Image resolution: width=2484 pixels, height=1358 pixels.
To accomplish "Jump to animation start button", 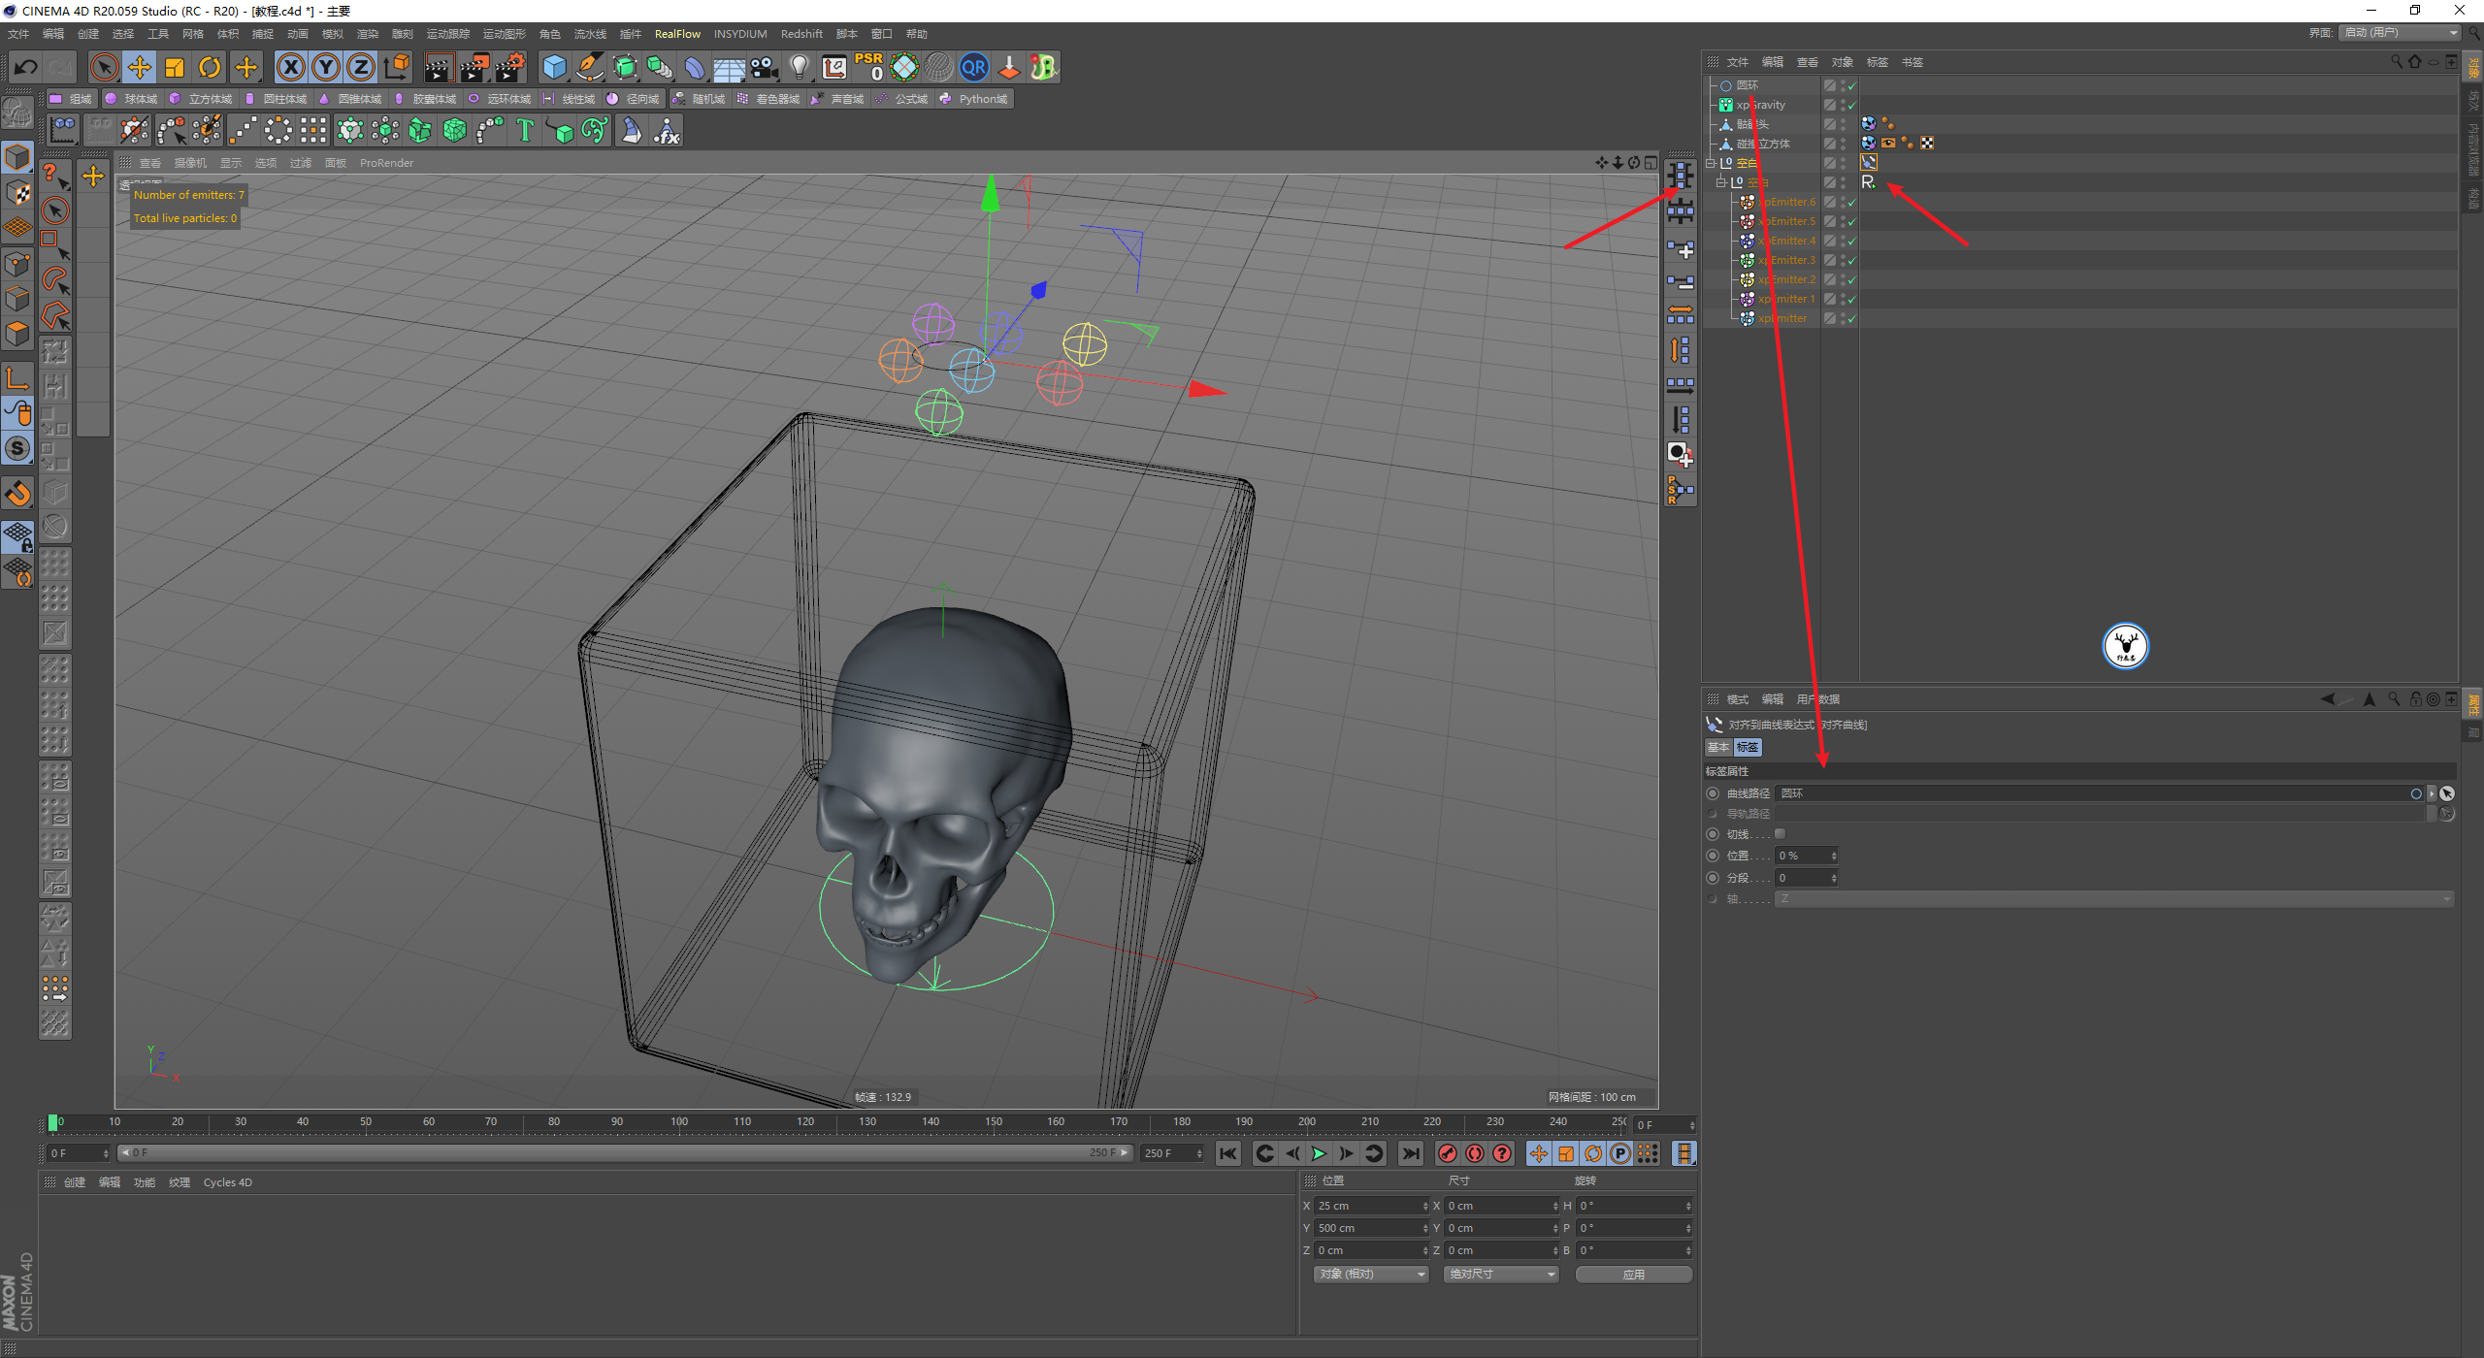I will click(1228, 1153).
